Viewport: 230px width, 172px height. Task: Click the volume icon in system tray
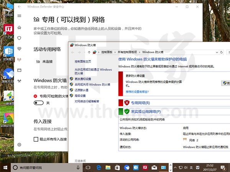pyautogui.click(x=186, y=168)
